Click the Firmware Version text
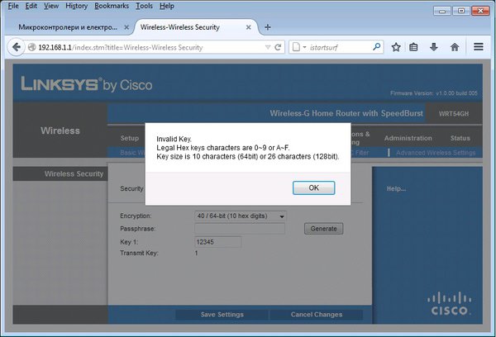The height and width of the screenshot is (337, 496). [x=434, y=93]
